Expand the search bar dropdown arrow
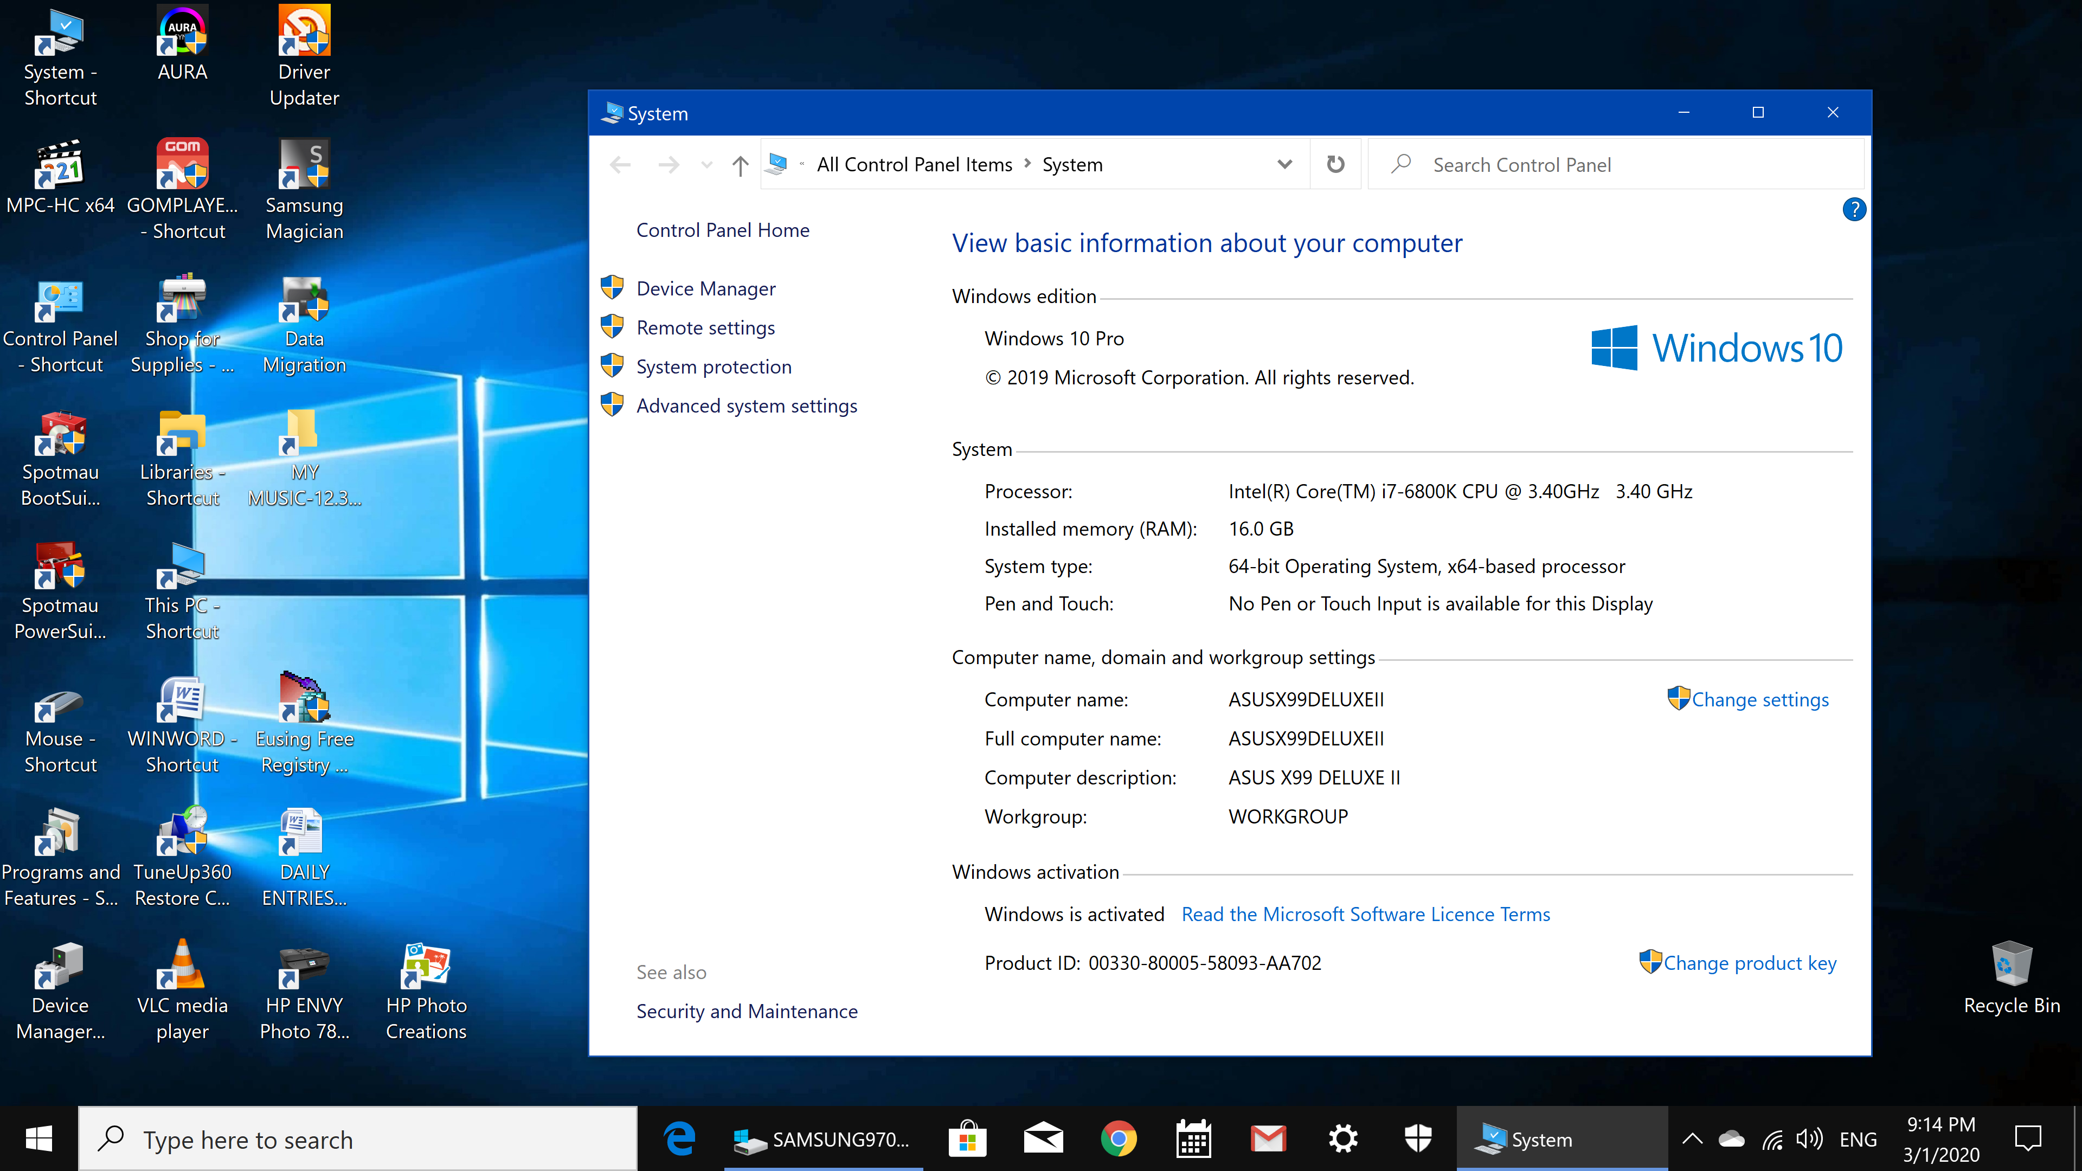2082x1171 pixels. 1284,163
